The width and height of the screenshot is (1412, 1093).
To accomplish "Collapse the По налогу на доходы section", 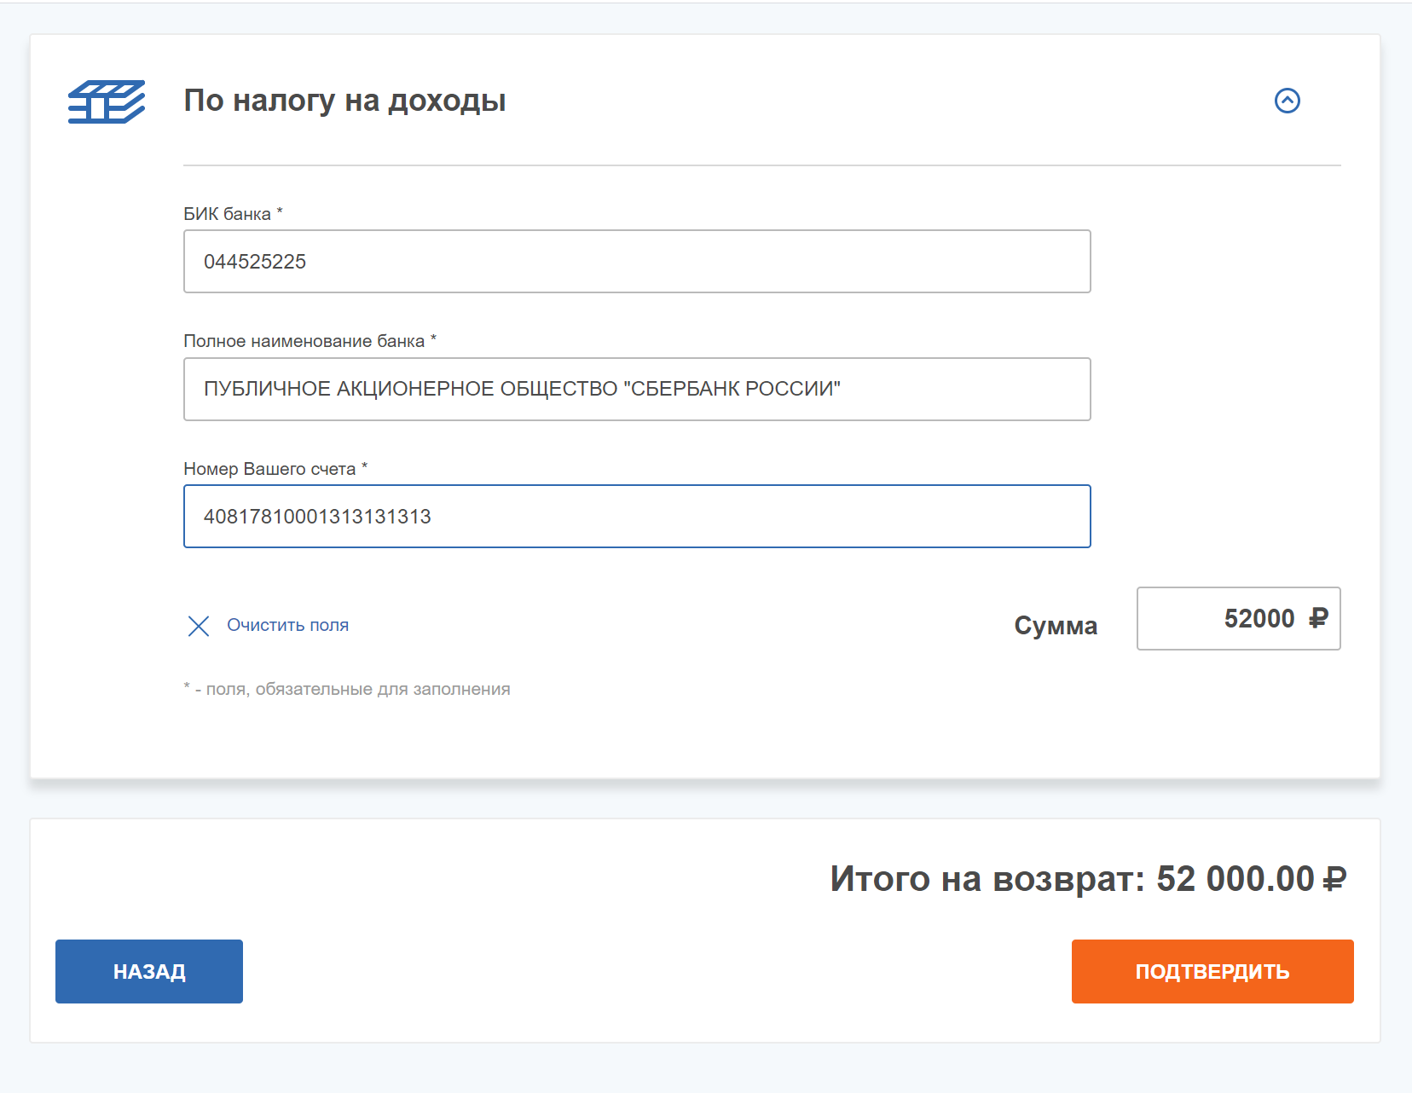I will click(1287, 101).
